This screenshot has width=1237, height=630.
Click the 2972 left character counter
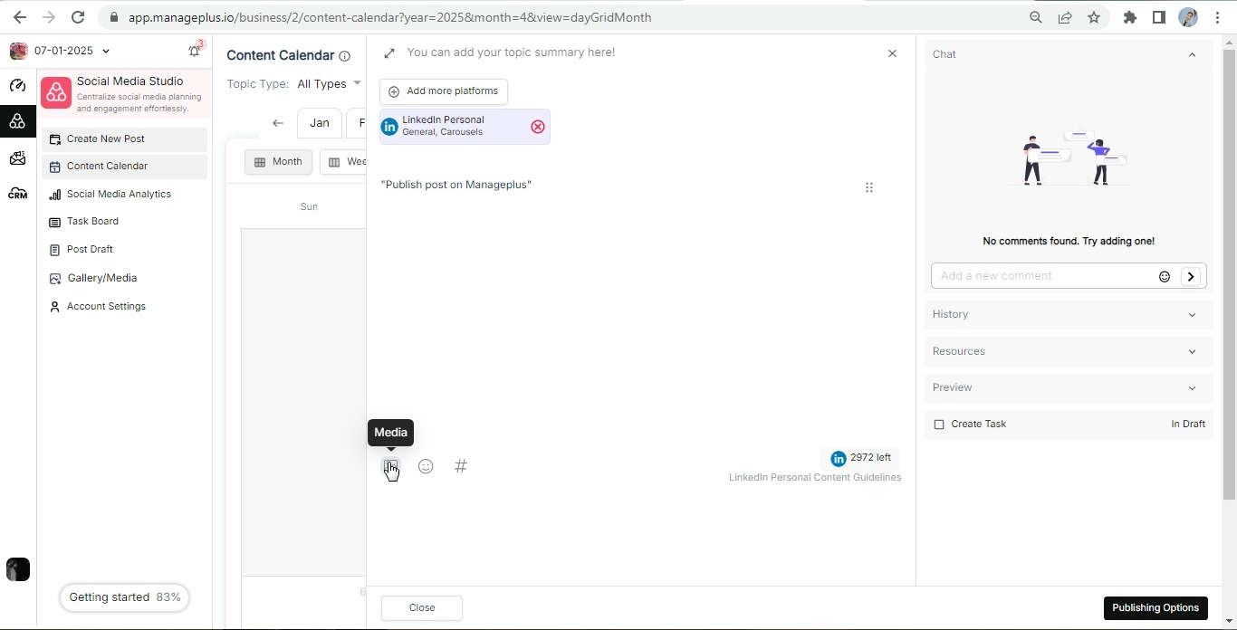(x=860, y=458)
